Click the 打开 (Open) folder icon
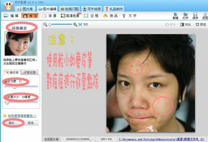The width and height of the screenshot is (208, 142). 186,15
